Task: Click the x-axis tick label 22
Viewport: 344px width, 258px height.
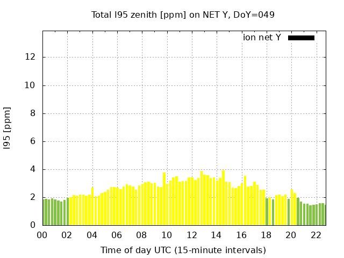Action: pos(316,235)
